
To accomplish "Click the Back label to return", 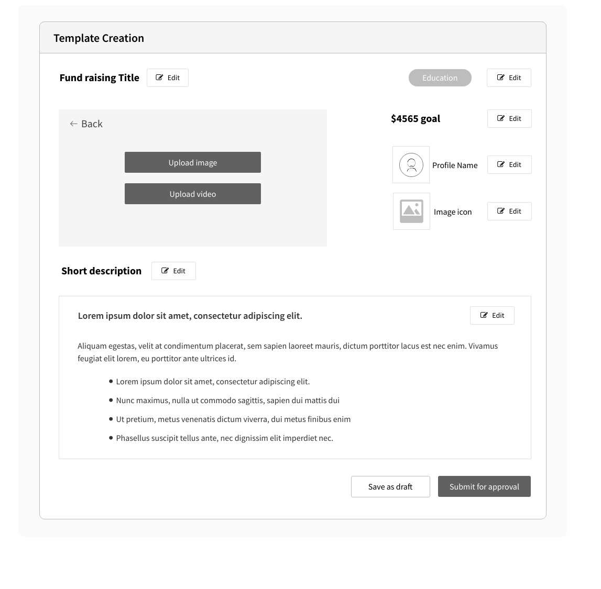I will pyautogui.click(x=92, y=124).
